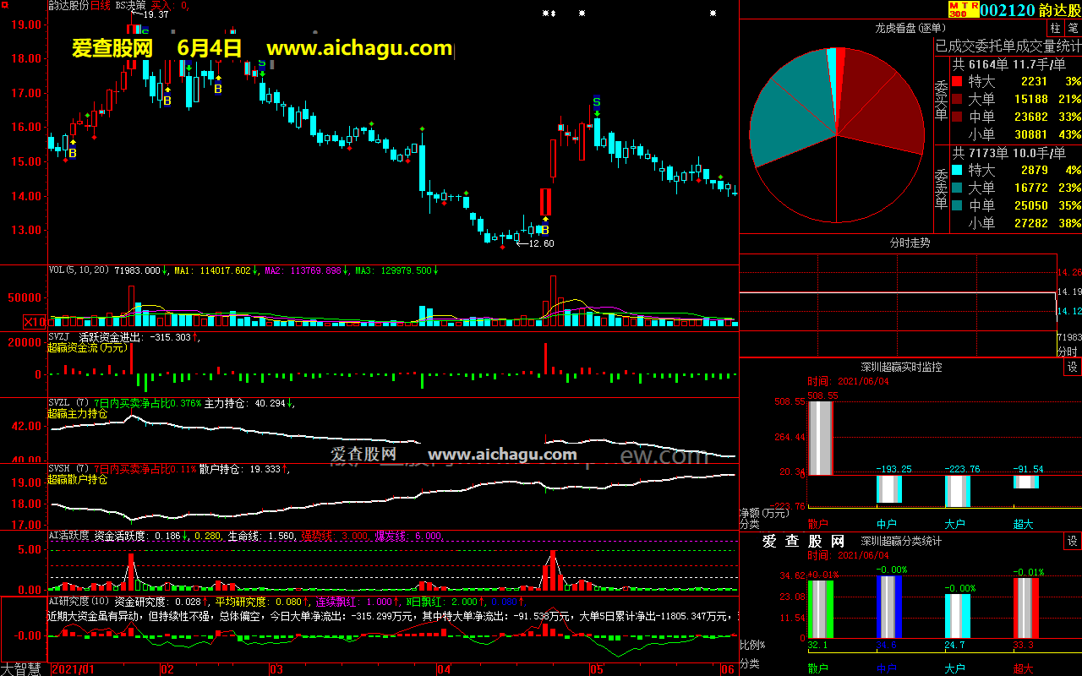Click the 主力持仓: 40.294 value
Screen dimensions: 1082x676
point(244,404)
